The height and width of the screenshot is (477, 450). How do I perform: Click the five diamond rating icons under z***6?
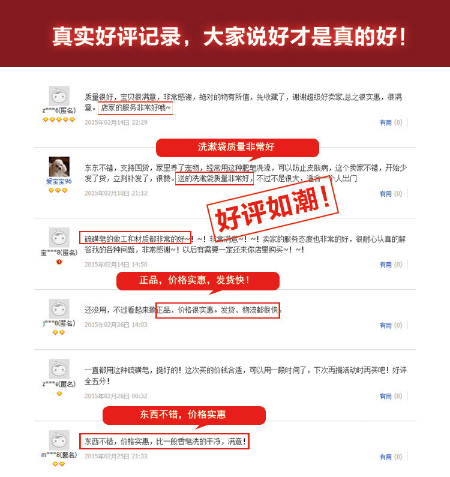59,119
